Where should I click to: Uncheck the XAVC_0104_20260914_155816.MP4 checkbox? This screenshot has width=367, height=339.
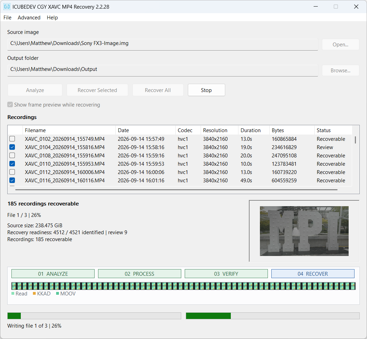[12, 147]
